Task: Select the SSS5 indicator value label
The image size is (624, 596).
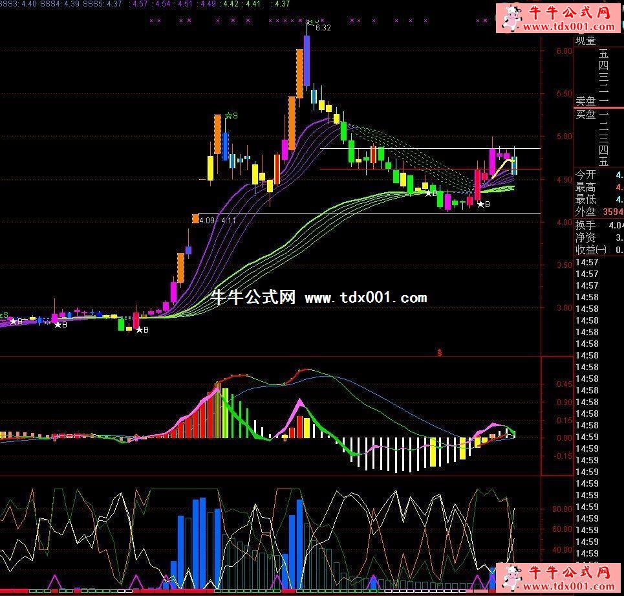Action: click(102, 4)
